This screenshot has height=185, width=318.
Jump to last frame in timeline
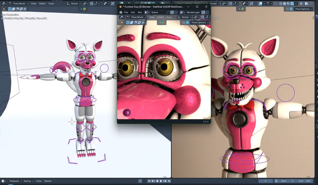pos(169,181)
